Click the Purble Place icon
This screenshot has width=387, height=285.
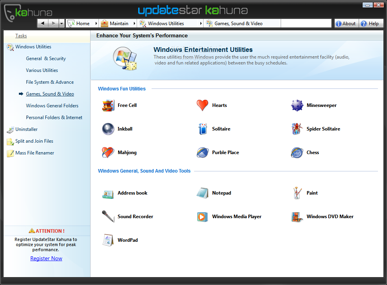(203, 153)
